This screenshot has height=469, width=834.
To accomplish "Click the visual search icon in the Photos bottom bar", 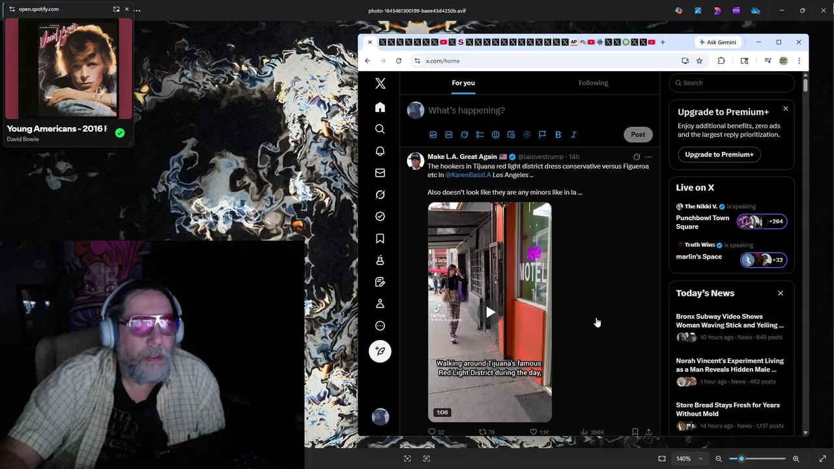I will click(407, 459).
